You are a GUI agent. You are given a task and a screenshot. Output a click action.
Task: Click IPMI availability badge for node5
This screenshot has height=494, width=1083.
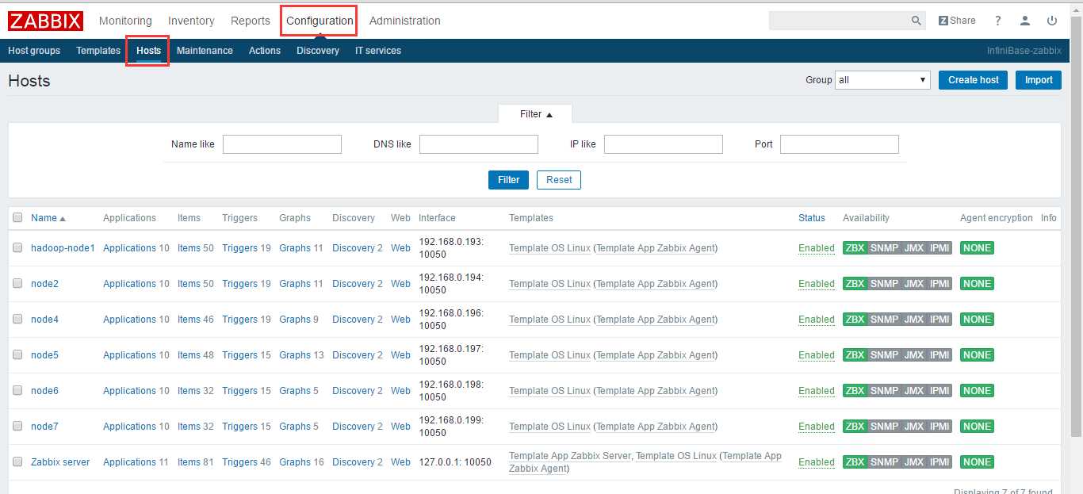(x=939, y=355)
